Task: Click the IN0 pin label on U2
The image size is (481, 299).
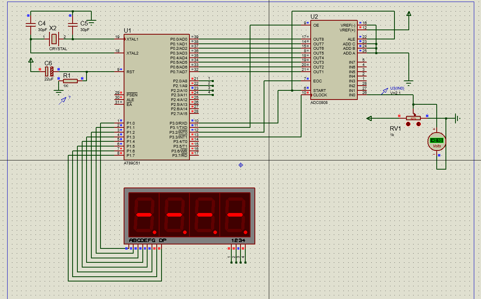Action: [x=352, y=95]
